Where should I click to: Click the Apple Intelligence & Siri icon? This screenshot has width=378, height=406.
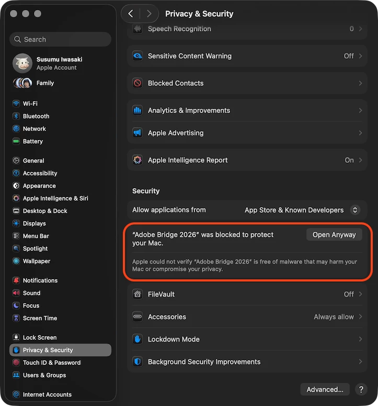point(16,198)
